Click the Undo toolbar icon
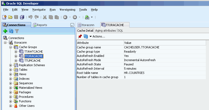The height and width of the screenshot is (110, 209). point(30,17)
